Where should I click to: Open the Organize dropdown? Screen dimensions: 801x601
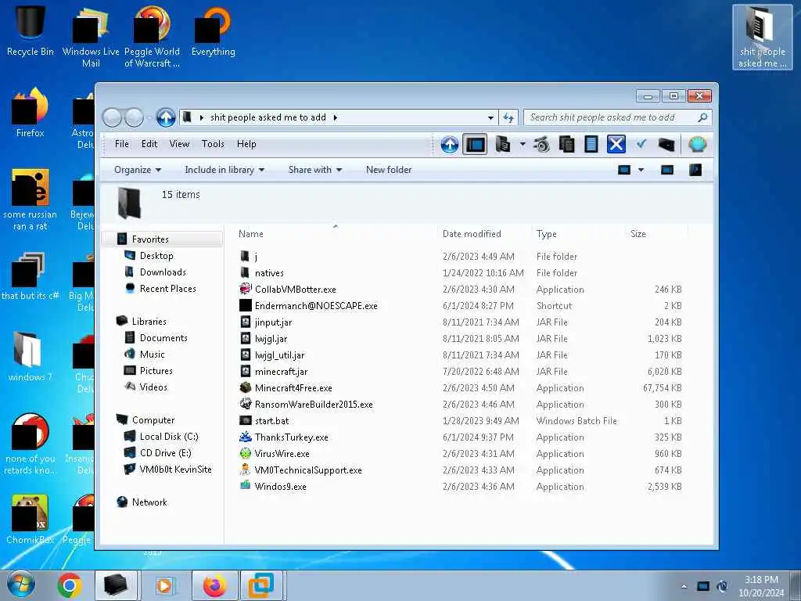point(138,170)
